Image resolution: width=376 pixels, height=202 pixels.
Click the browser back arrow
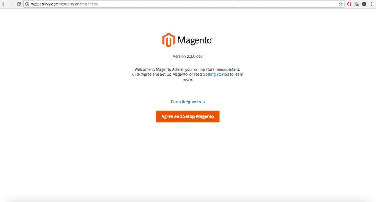coord(4,4)
